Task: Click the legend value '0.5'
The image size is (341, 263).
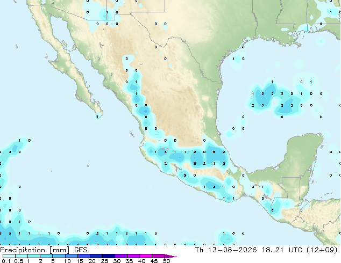Action: 19,261
